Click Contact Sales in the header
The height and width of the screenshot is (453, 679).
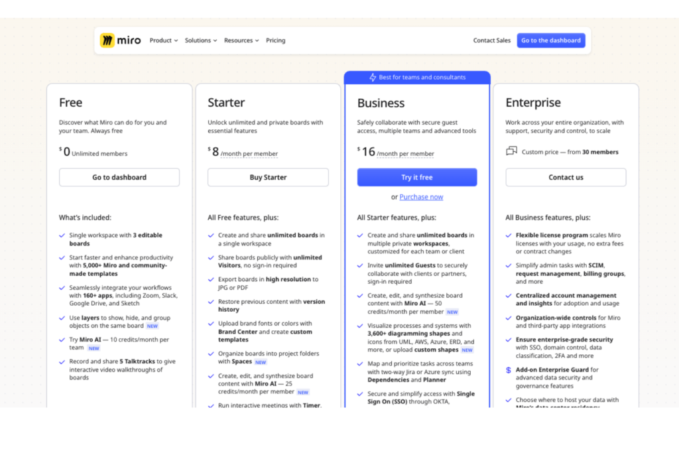click(491, 40)
